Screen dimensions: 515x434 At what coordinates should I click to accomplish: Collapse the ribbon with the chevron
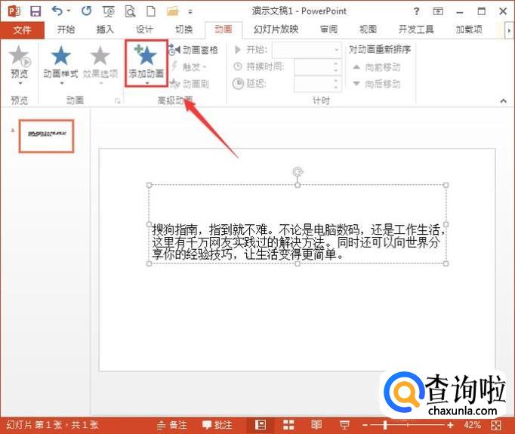pyautogui.click(x=503, y=101)
